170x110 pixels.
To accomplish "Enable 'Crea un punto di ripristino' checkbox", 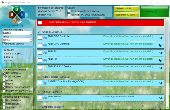I will (x=69, y=11).
